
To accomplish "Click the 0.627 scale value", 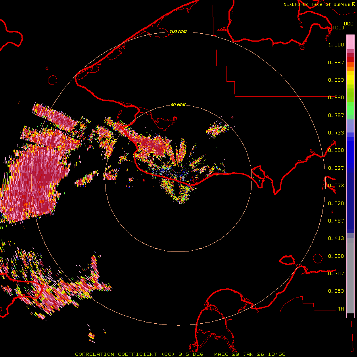I will (336, 168).
